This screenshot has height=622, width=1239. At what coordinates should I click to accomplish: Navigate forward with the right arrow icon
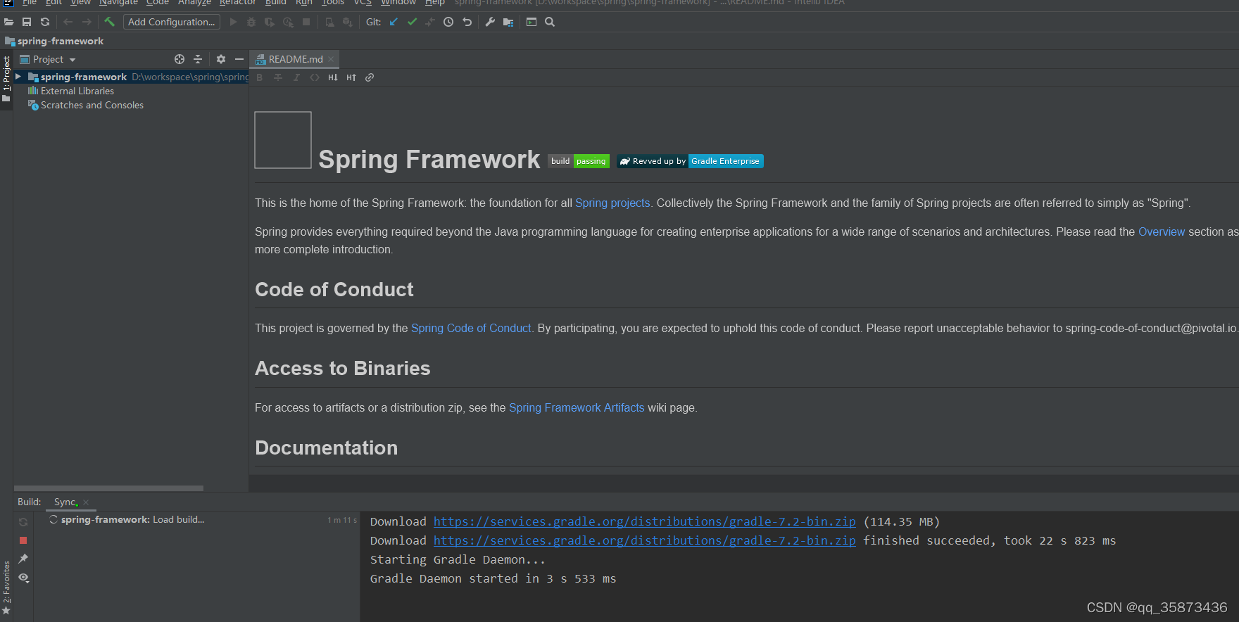pos(87,22)
